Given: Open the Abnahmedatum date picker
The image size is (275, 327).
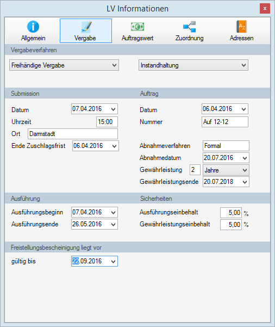Looking at the screenshot, I should [245, 158].
